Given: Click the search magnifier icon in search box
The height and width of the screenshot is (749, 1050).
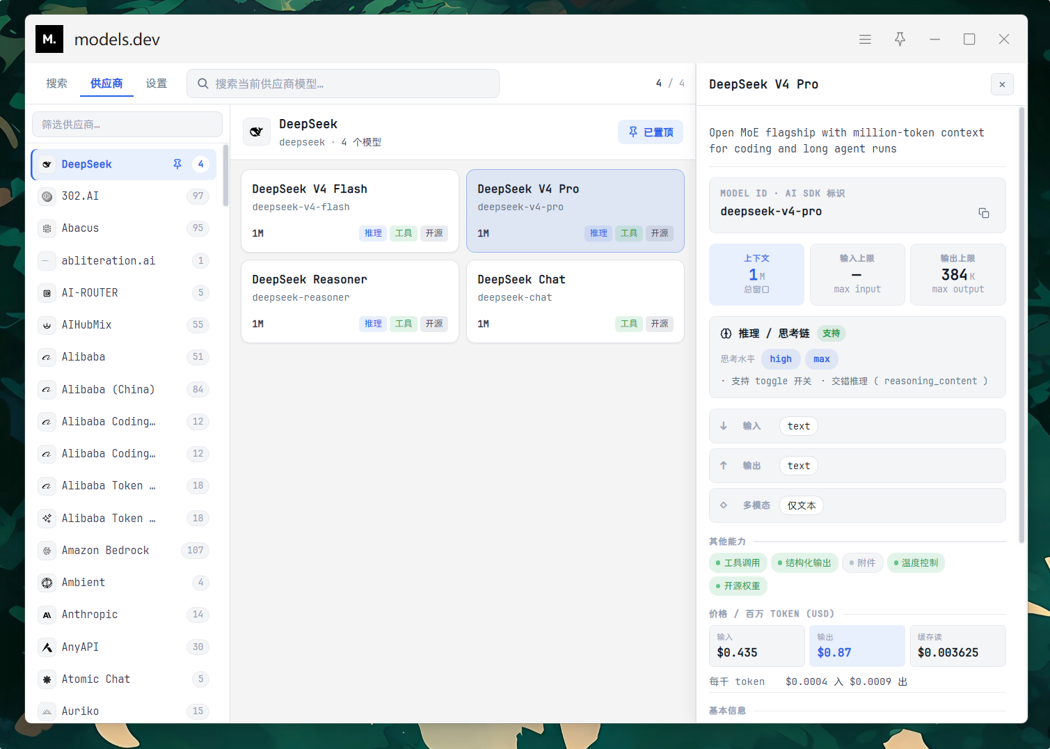Looking at the screenshot, I should (203, 84).
